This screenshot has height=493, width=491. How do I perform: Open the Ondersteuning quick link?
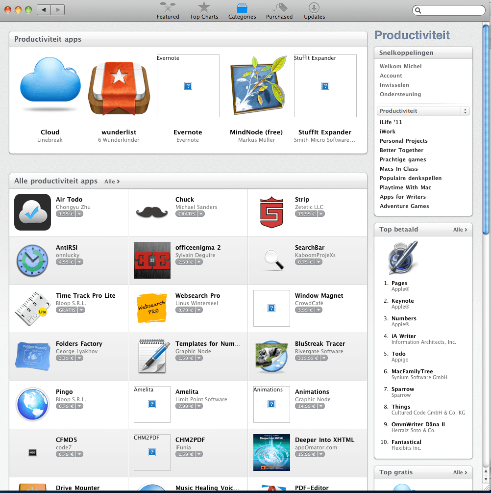(400, 94)
